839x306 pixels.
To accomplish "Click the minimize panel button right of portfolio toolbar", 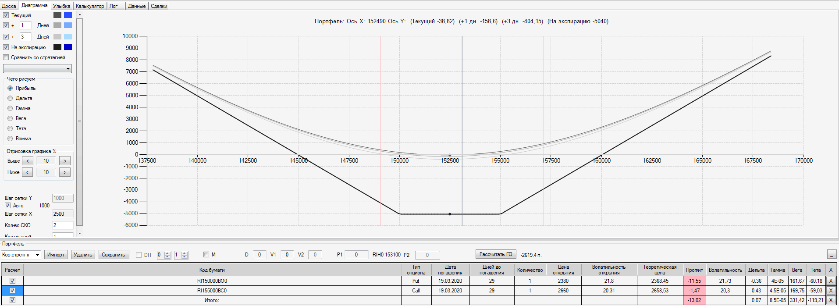I will pos(832,254).
